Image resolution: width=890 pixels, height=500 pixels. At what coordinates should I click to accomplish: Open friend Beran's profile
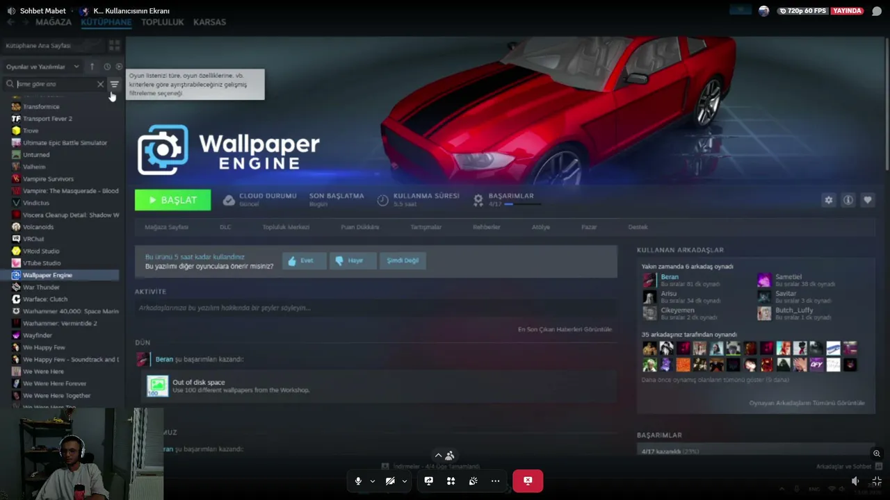(x=670, y=277)
